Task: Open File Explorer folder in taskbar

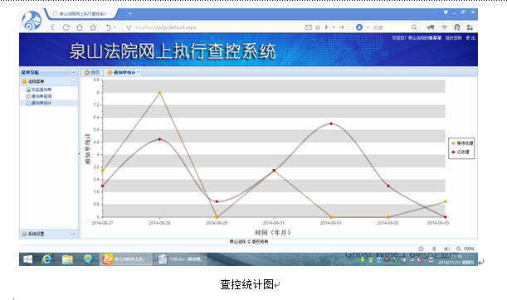Action: 67,259
